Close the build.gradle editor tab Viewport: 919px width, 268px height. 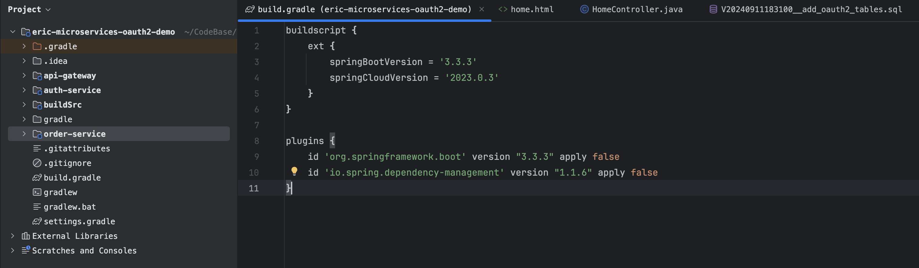pyautogui.click(x=482, y=9)
